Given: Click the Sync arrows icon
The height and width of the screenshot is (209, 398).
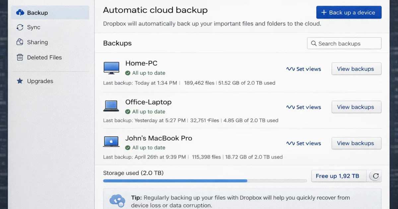Looking at the screenshot, I should (x=20, y=28).
